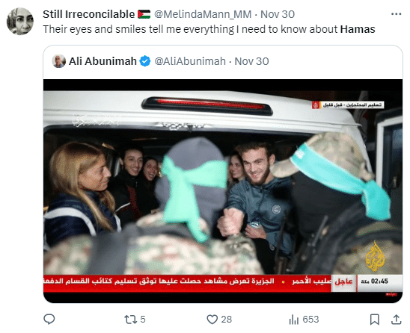The image size is (410, 333).
Task: Open Still Irreconcilable profile avatar
Action: (x=20, y=22)
